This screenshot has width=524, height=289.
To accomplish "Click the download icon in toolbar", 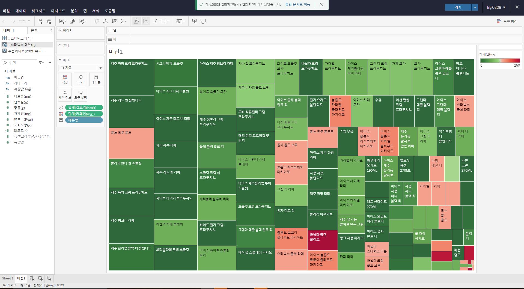I will 194,21.
